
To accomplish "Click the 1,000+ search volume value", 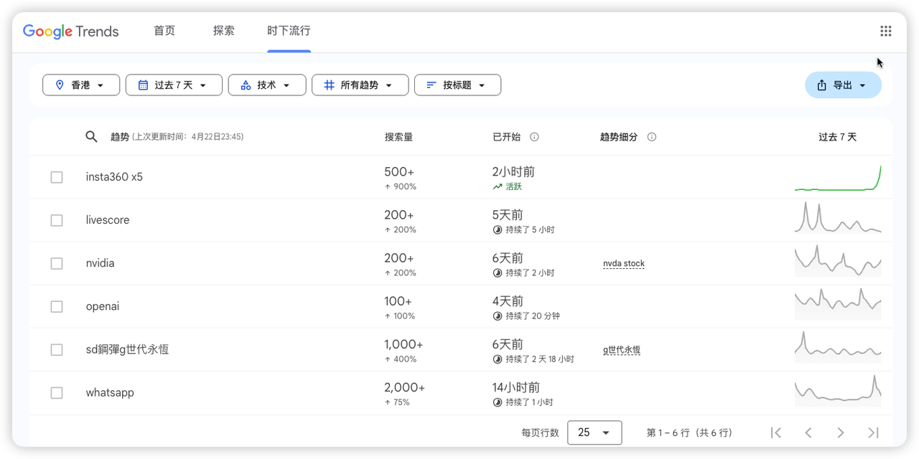I will click(x=403, y=344).
